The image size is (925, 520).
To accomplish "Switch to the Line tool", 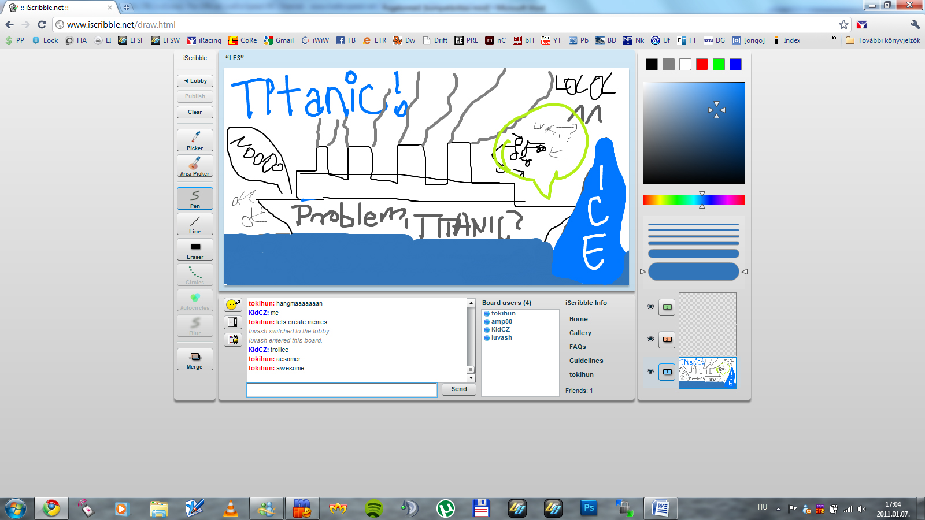I will 195,224.
